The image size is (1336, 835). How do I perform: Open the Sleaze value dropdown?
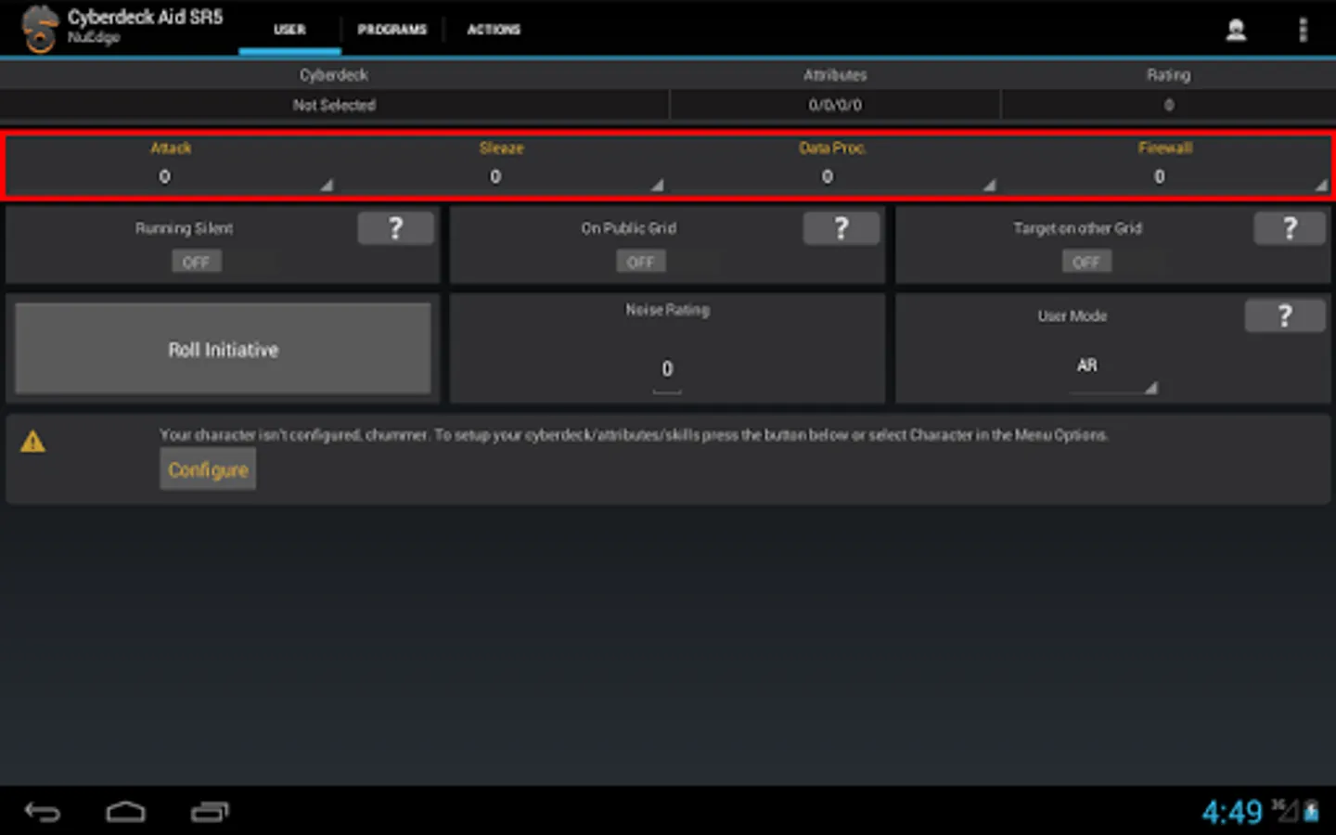502,177
